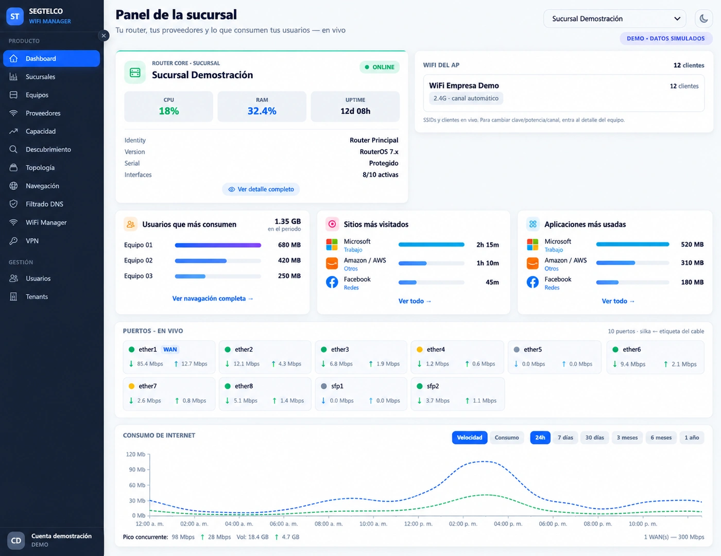Select the 1 año time range
Screen dimensions: 721x556
[x=692, y=438]
